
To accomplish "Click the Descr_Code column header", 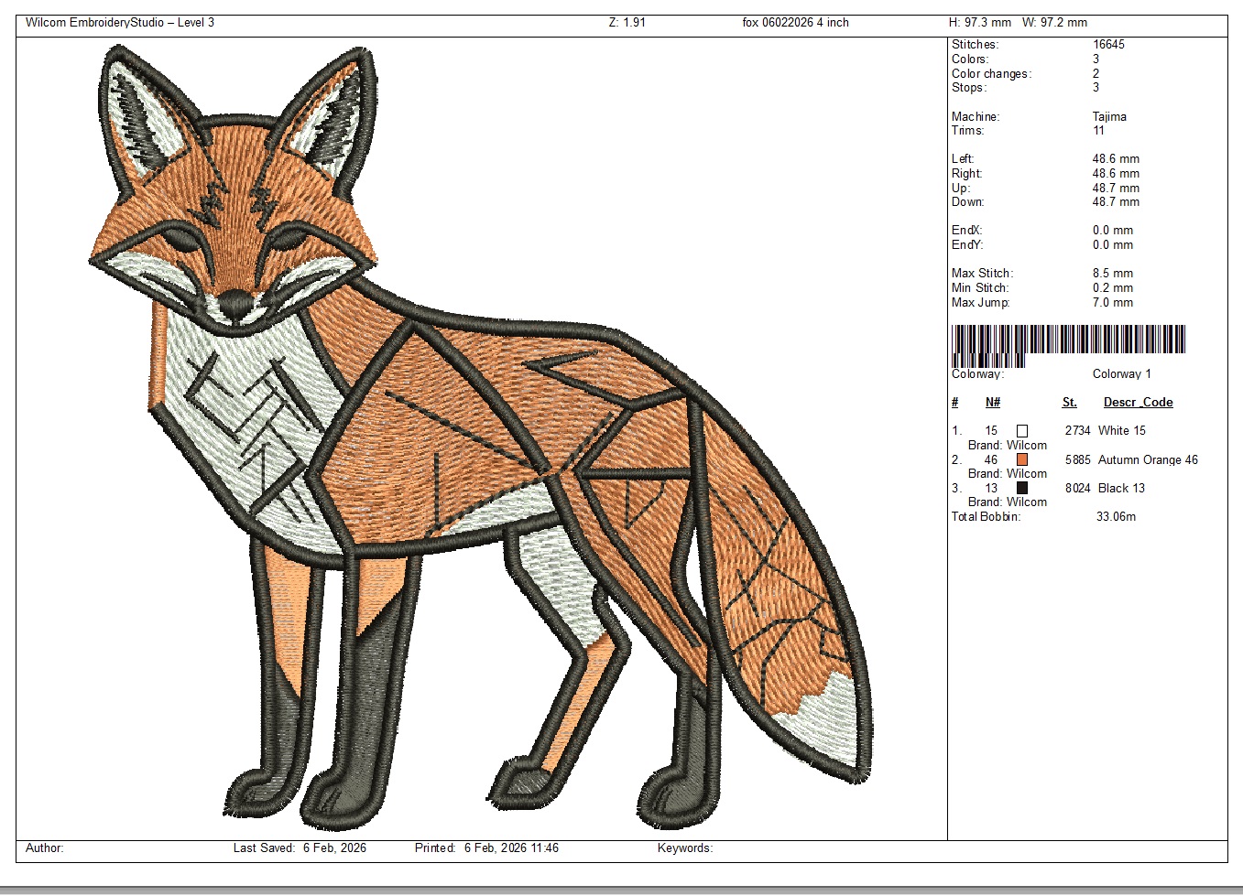I will 1138,403.
